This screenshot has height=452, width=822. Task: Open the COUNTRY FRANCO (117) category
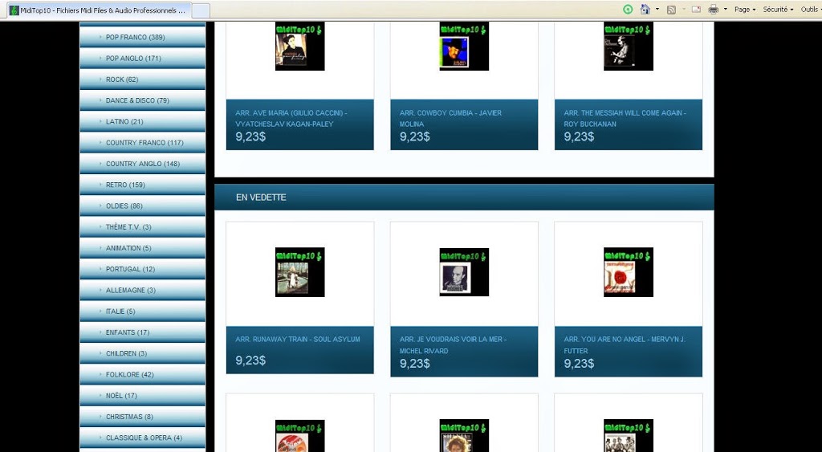tap(143, 143)
